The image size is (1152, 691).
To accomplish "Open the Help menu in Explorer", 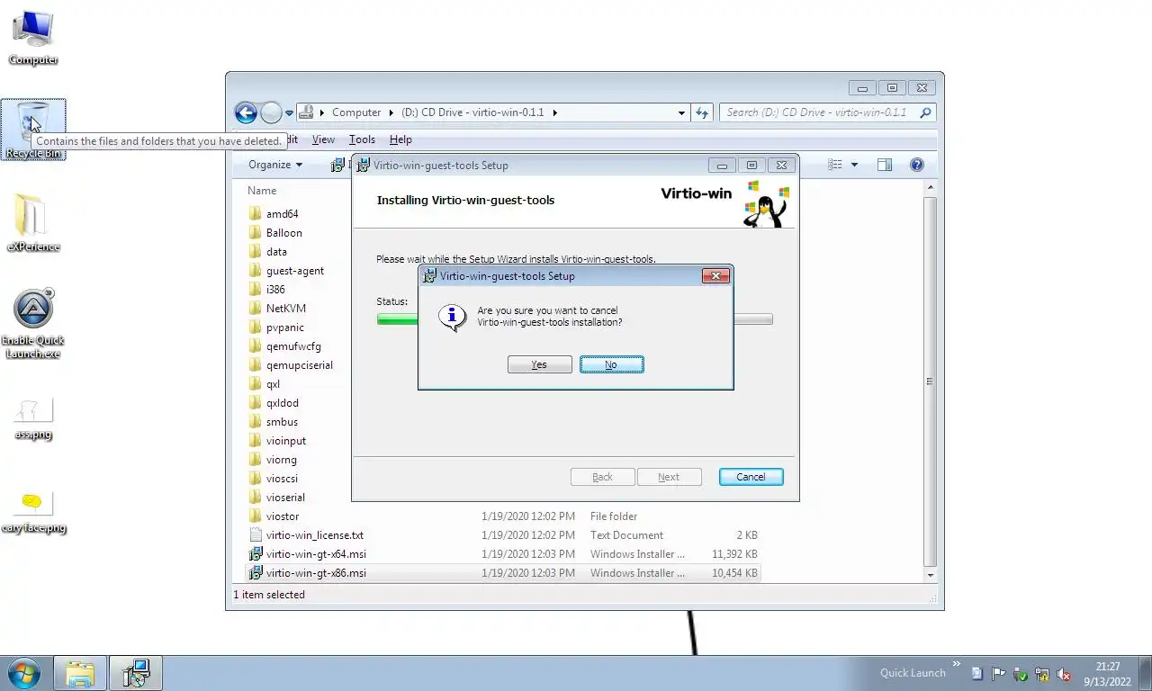I will pyautogui.click(x=400, y=139).
